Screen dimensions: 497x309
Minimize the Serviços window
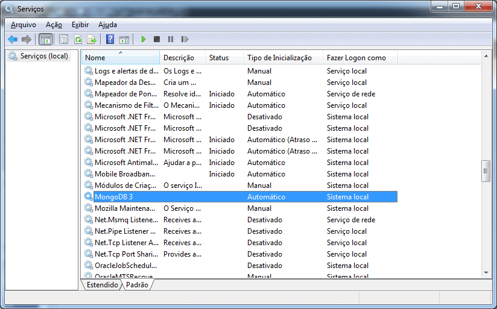439,7
